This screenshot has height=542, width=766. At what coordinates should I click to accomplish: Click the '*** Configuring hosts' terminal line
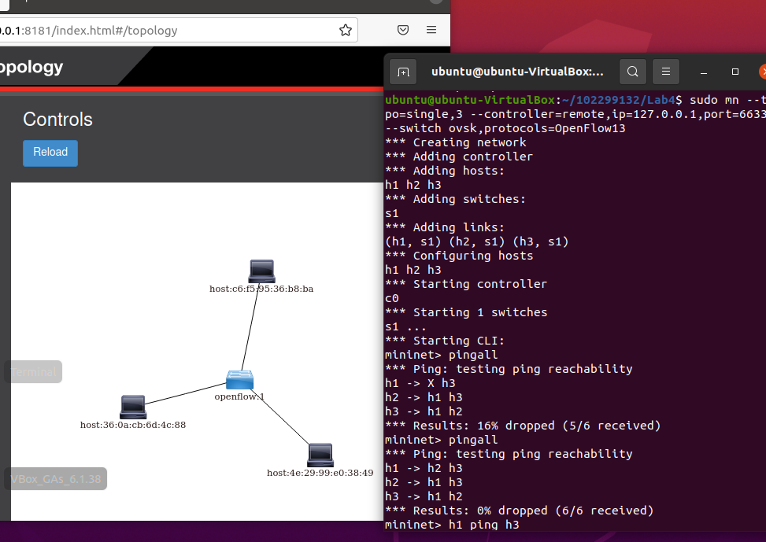[459, 256]
